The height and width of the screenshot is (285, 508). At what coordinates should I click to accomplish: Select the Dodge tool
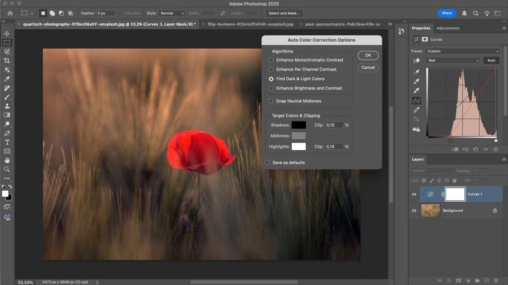point(7,124)
